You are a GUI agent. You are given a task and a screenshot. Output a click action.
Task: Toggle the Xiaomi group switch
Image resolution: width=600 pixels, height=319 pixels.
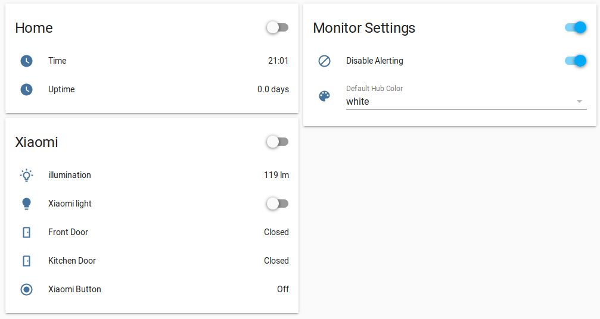coord(278,142)
